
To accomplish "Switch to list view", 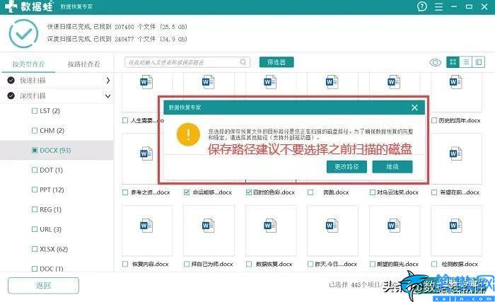I will (x=465, y=62).
